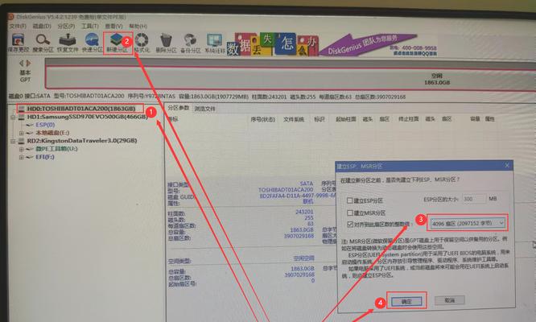Select the 微PE工具箱(U:) partition in the tree
The height and width of the screenshot is (322, 536).
coord(56,149)
